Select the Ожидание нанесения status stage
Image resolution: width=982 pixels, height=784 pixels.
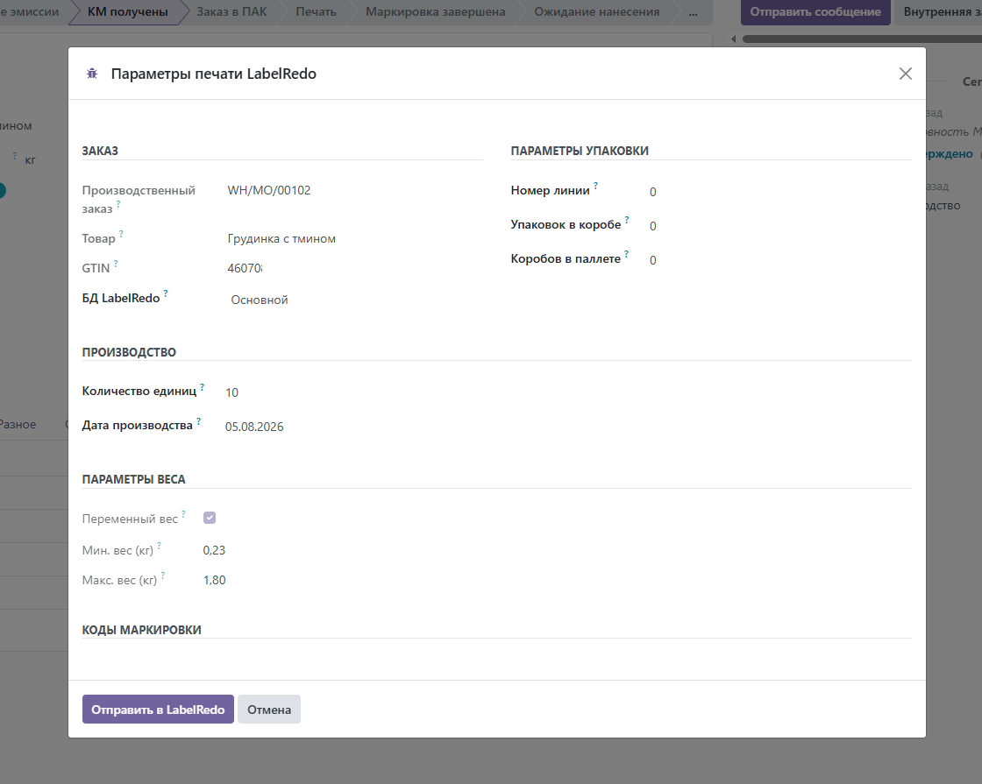click(x=596, y=12)
